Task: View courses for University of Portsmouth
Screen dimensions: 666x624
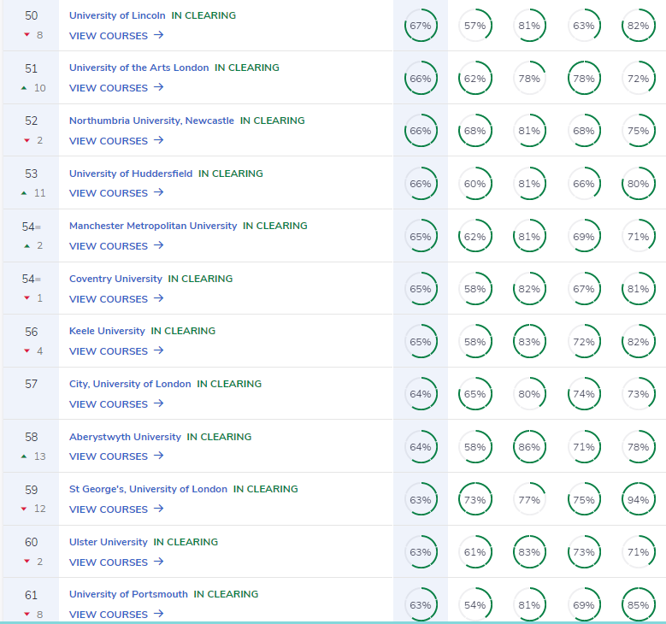Action: pyautogui.click(x=116, y=615)
